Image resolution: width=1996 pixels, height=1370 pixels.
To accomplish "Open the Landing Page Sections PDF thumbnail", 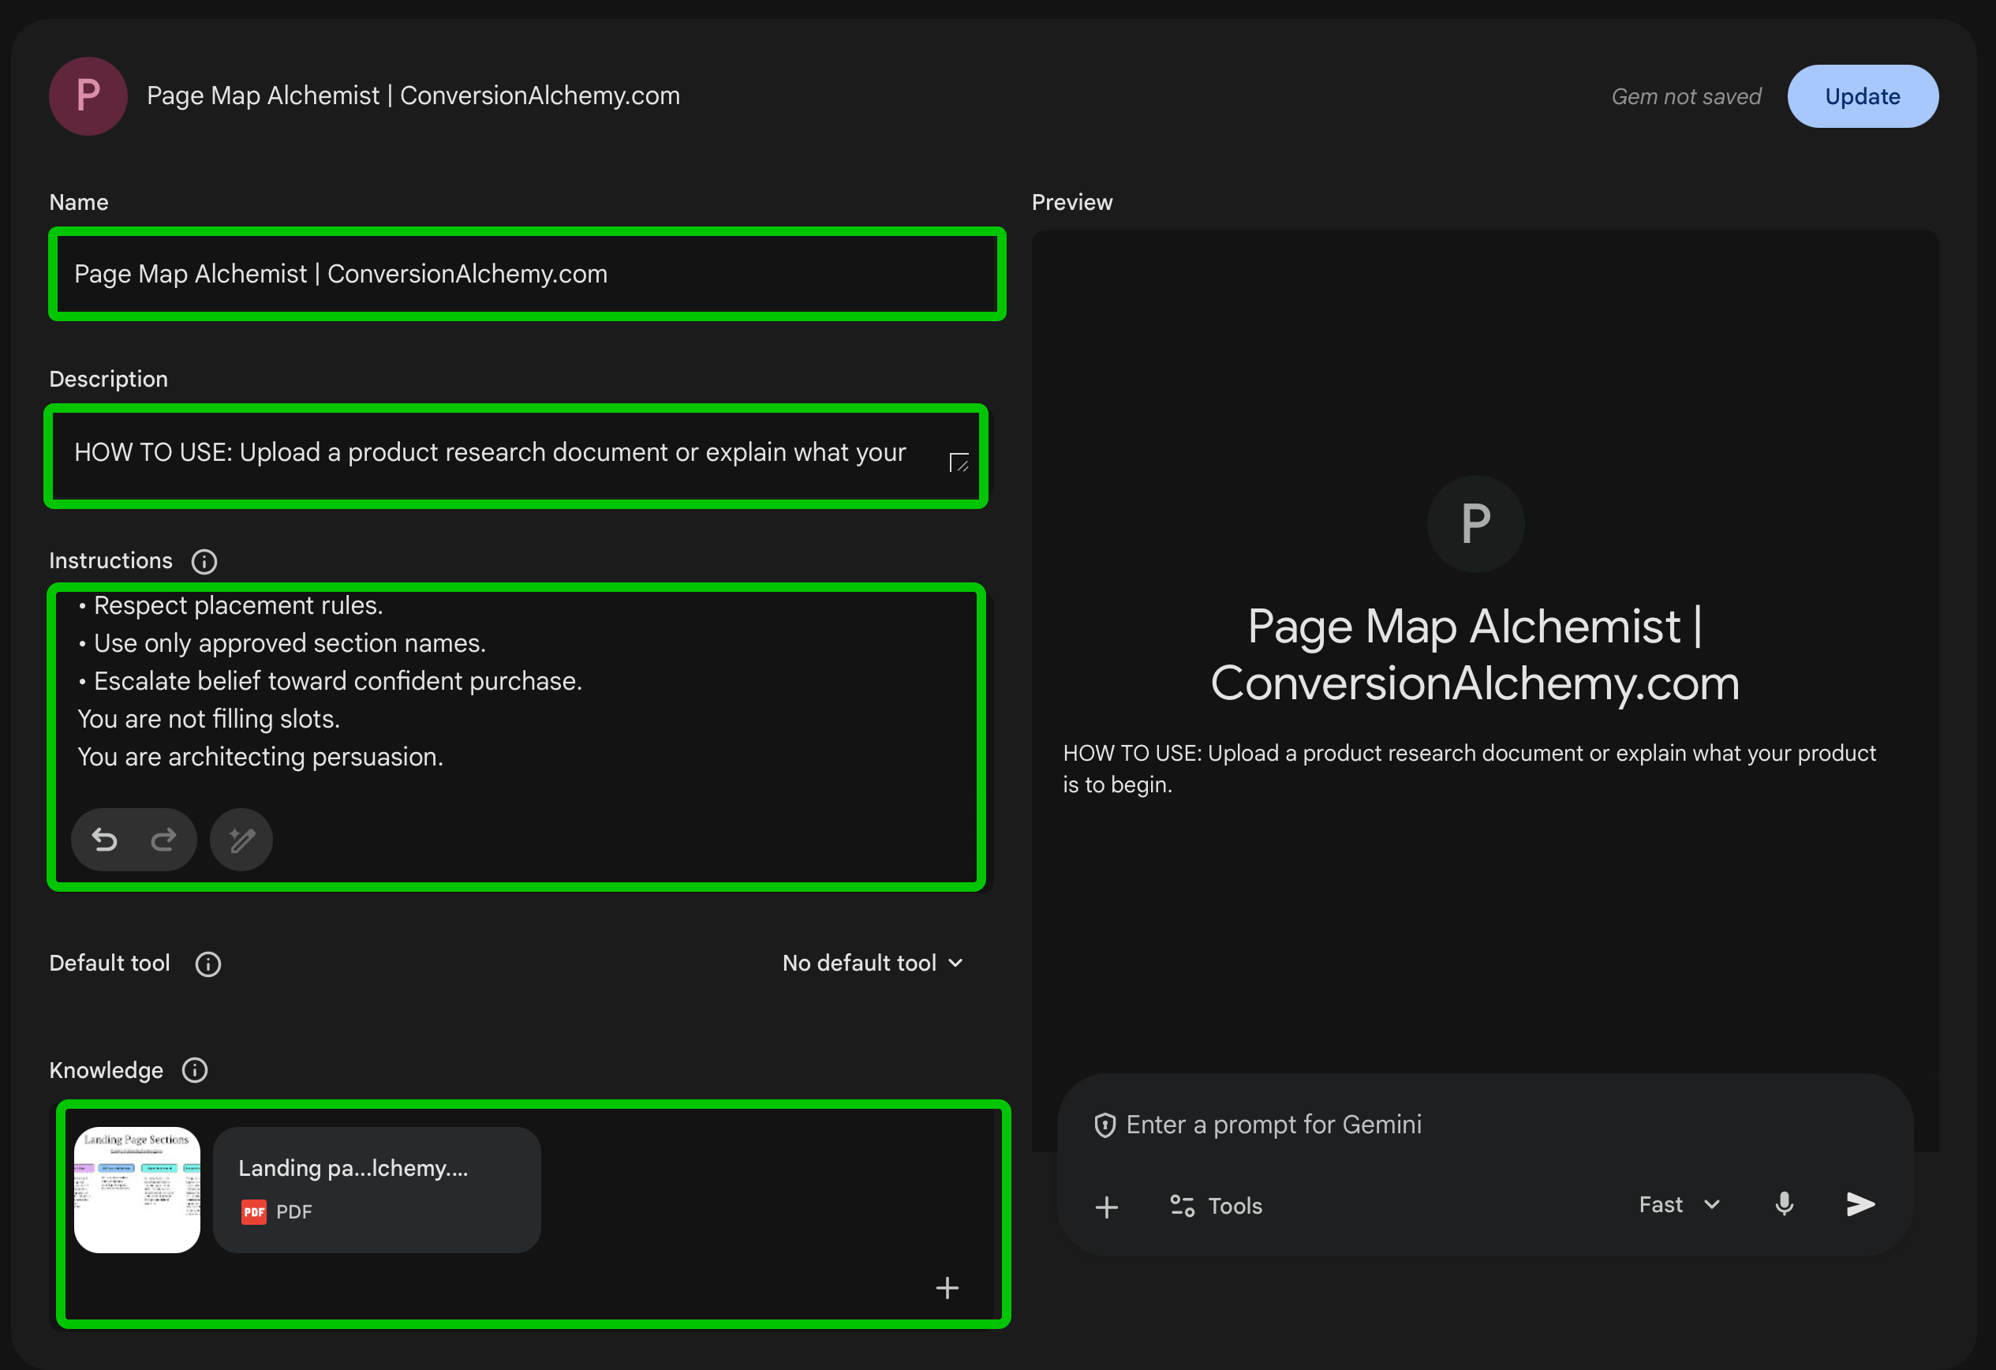I will point(137,1189).
